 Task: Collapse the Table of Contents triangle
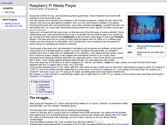tap(32, 82)
